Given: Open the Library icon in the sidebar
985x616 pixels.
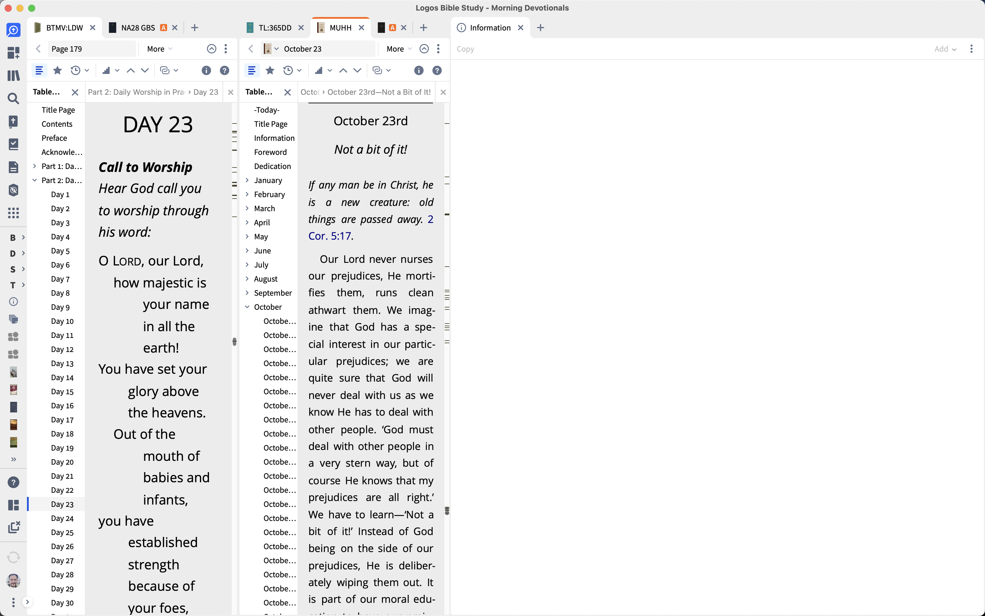Looking at the screenshot, I should pyautogui.click(x=13, y=75).
